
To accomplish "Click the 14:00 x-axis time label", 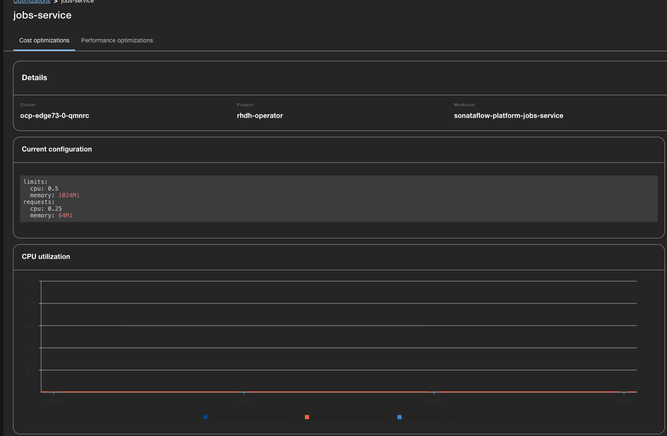I will pyautogui.click(x=624, y=402).
